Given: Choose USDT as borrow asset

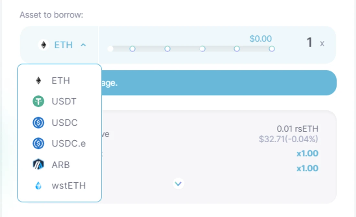Looking at the screenshot, I should tap(60, 101).
